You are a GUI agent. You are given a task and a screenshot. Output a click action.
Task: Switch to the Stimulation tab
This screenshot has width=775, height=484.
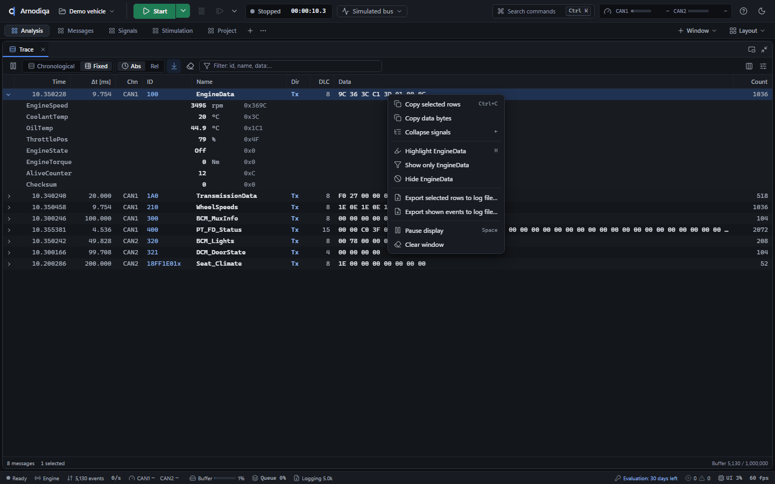coord(172,31)
